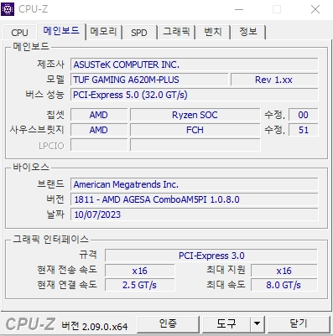
Task: Click the TUF GAMING A620M-PLUS model field
Action: coord(149,80)
